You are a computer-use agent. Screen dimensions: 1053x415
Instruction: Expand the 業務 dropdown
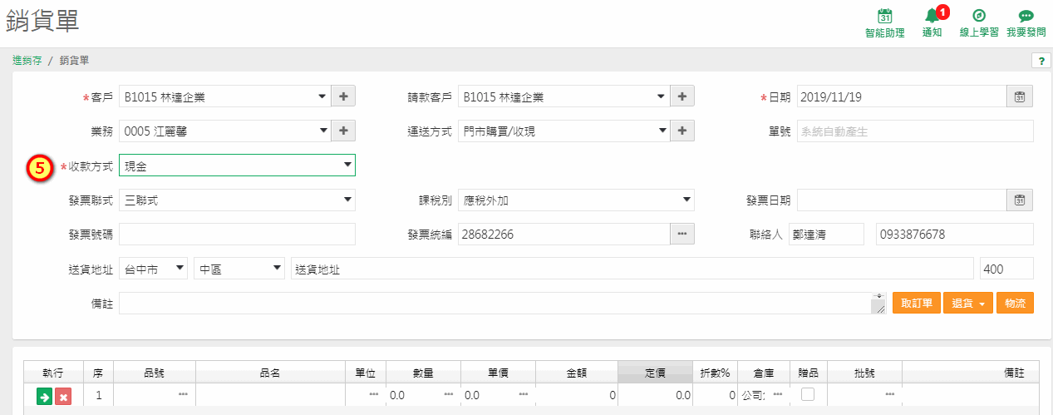coord(322,131)
